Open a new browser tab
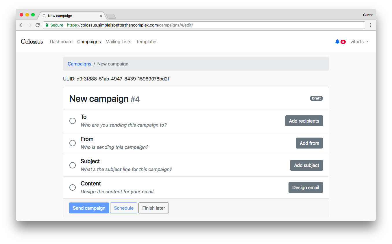This screenshot has width=392, height=244. [x=111, y=16]
